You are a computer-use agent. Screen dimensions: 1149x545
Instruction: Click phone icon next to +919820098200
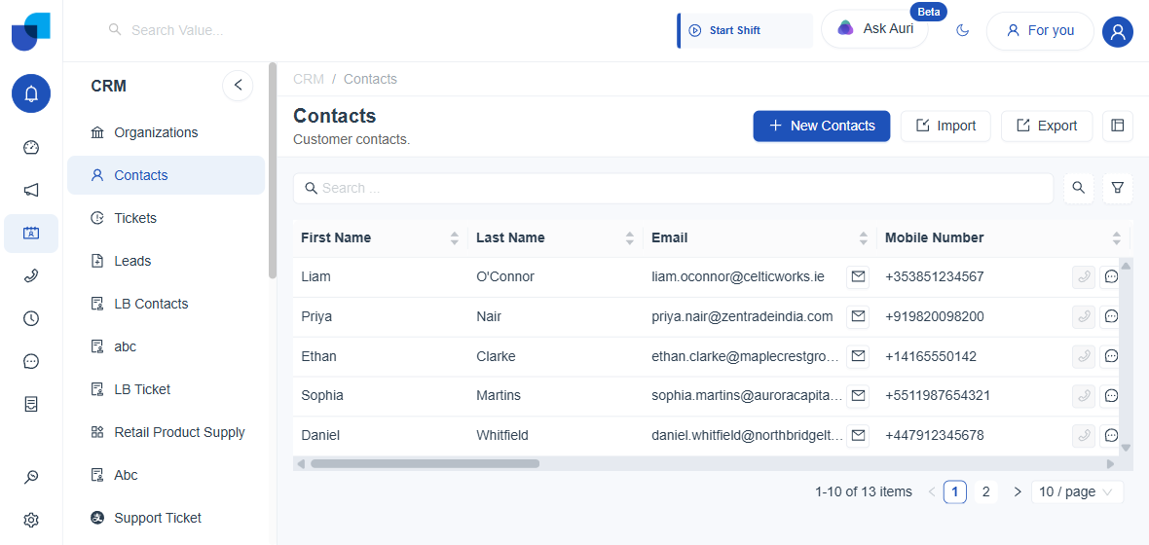(x=1084, y=316)
